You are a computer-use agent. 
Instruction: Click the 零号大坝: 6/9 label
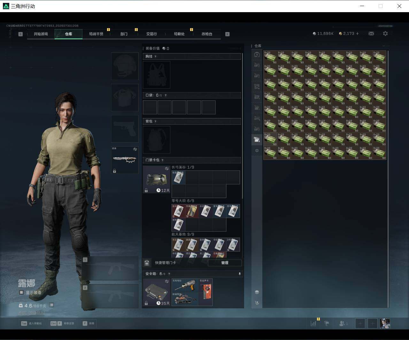click(x=183, y=201)
